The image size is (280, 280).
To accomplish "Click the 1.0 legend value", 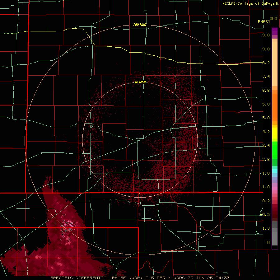I will pos(266,187).
